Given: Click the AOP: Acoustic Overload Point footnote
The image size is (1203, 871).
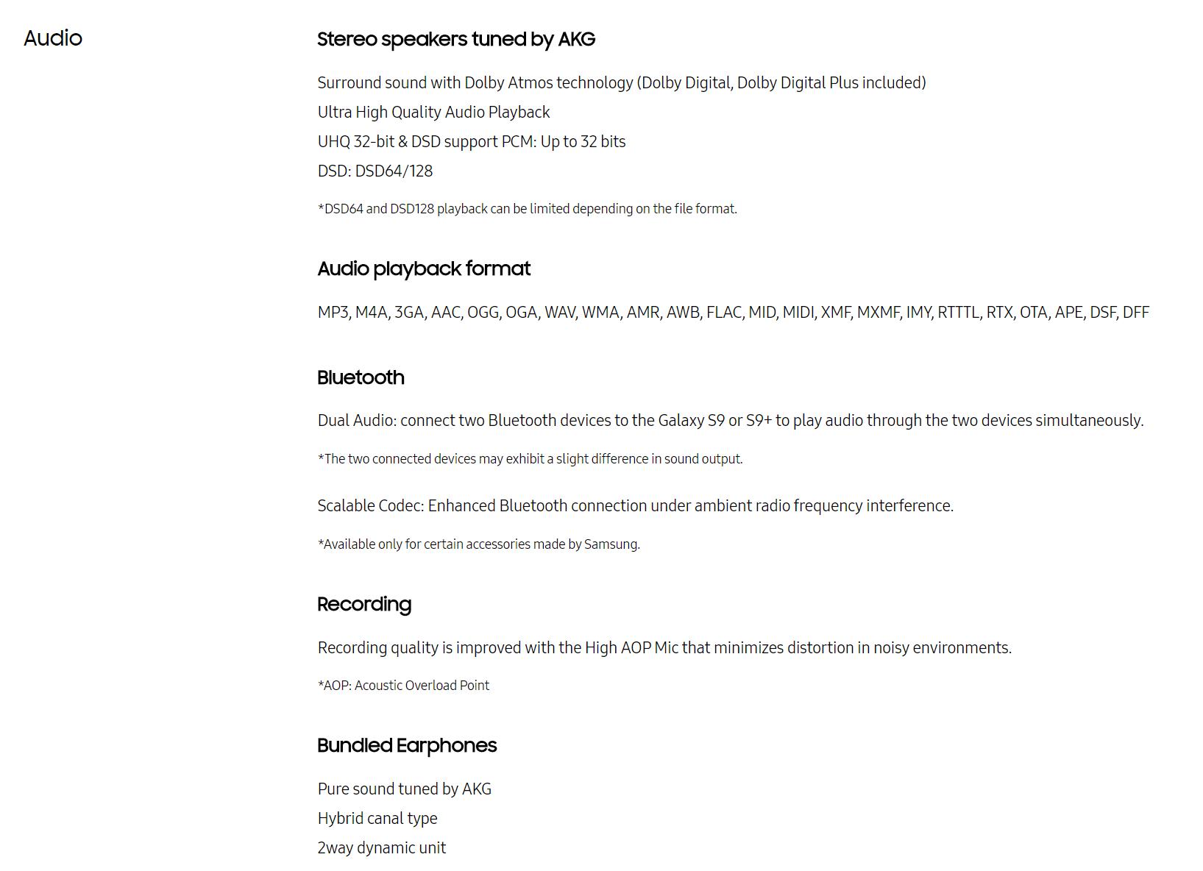Looking at the screenshot, I should click(x=403, y=686).
